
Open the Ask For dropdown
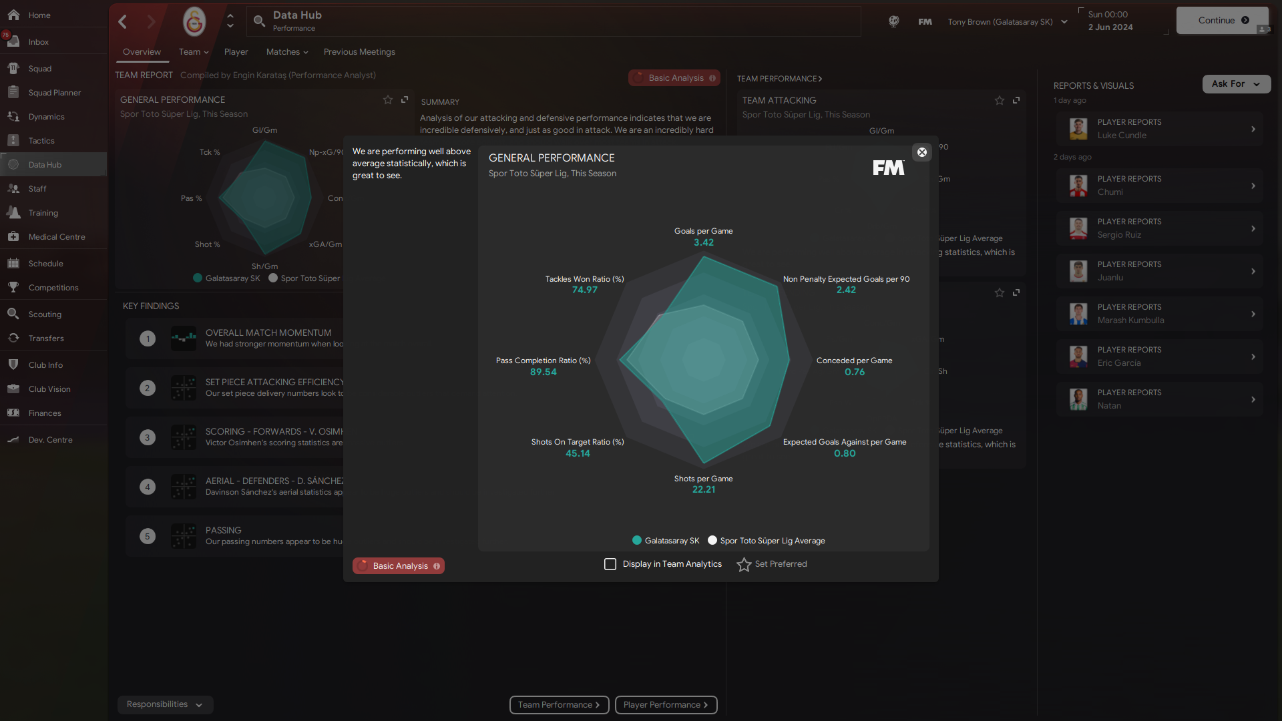(x=1236, y=84)
